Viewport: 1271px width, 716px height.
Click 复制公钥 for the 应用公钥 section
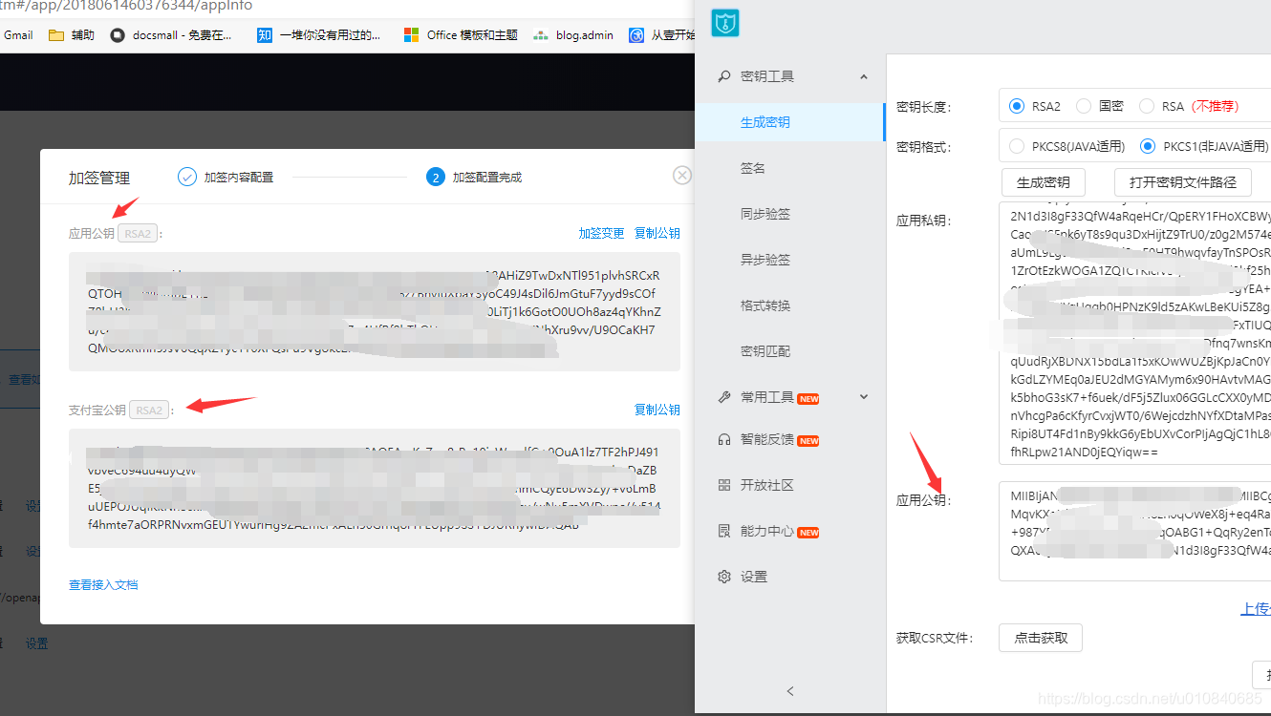[x=657, y=233]
